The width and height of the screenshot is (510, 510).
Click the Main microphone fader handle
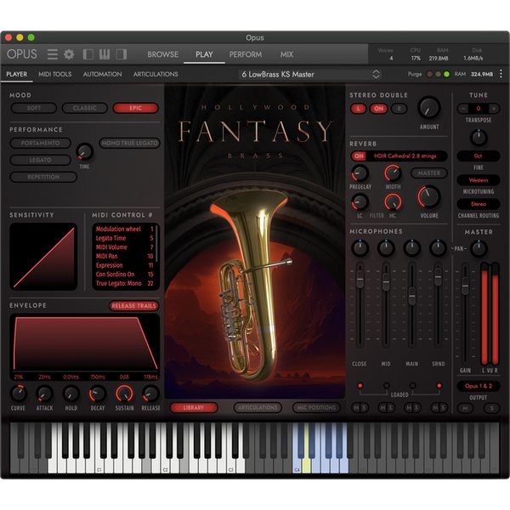click(x=412, y=296)
